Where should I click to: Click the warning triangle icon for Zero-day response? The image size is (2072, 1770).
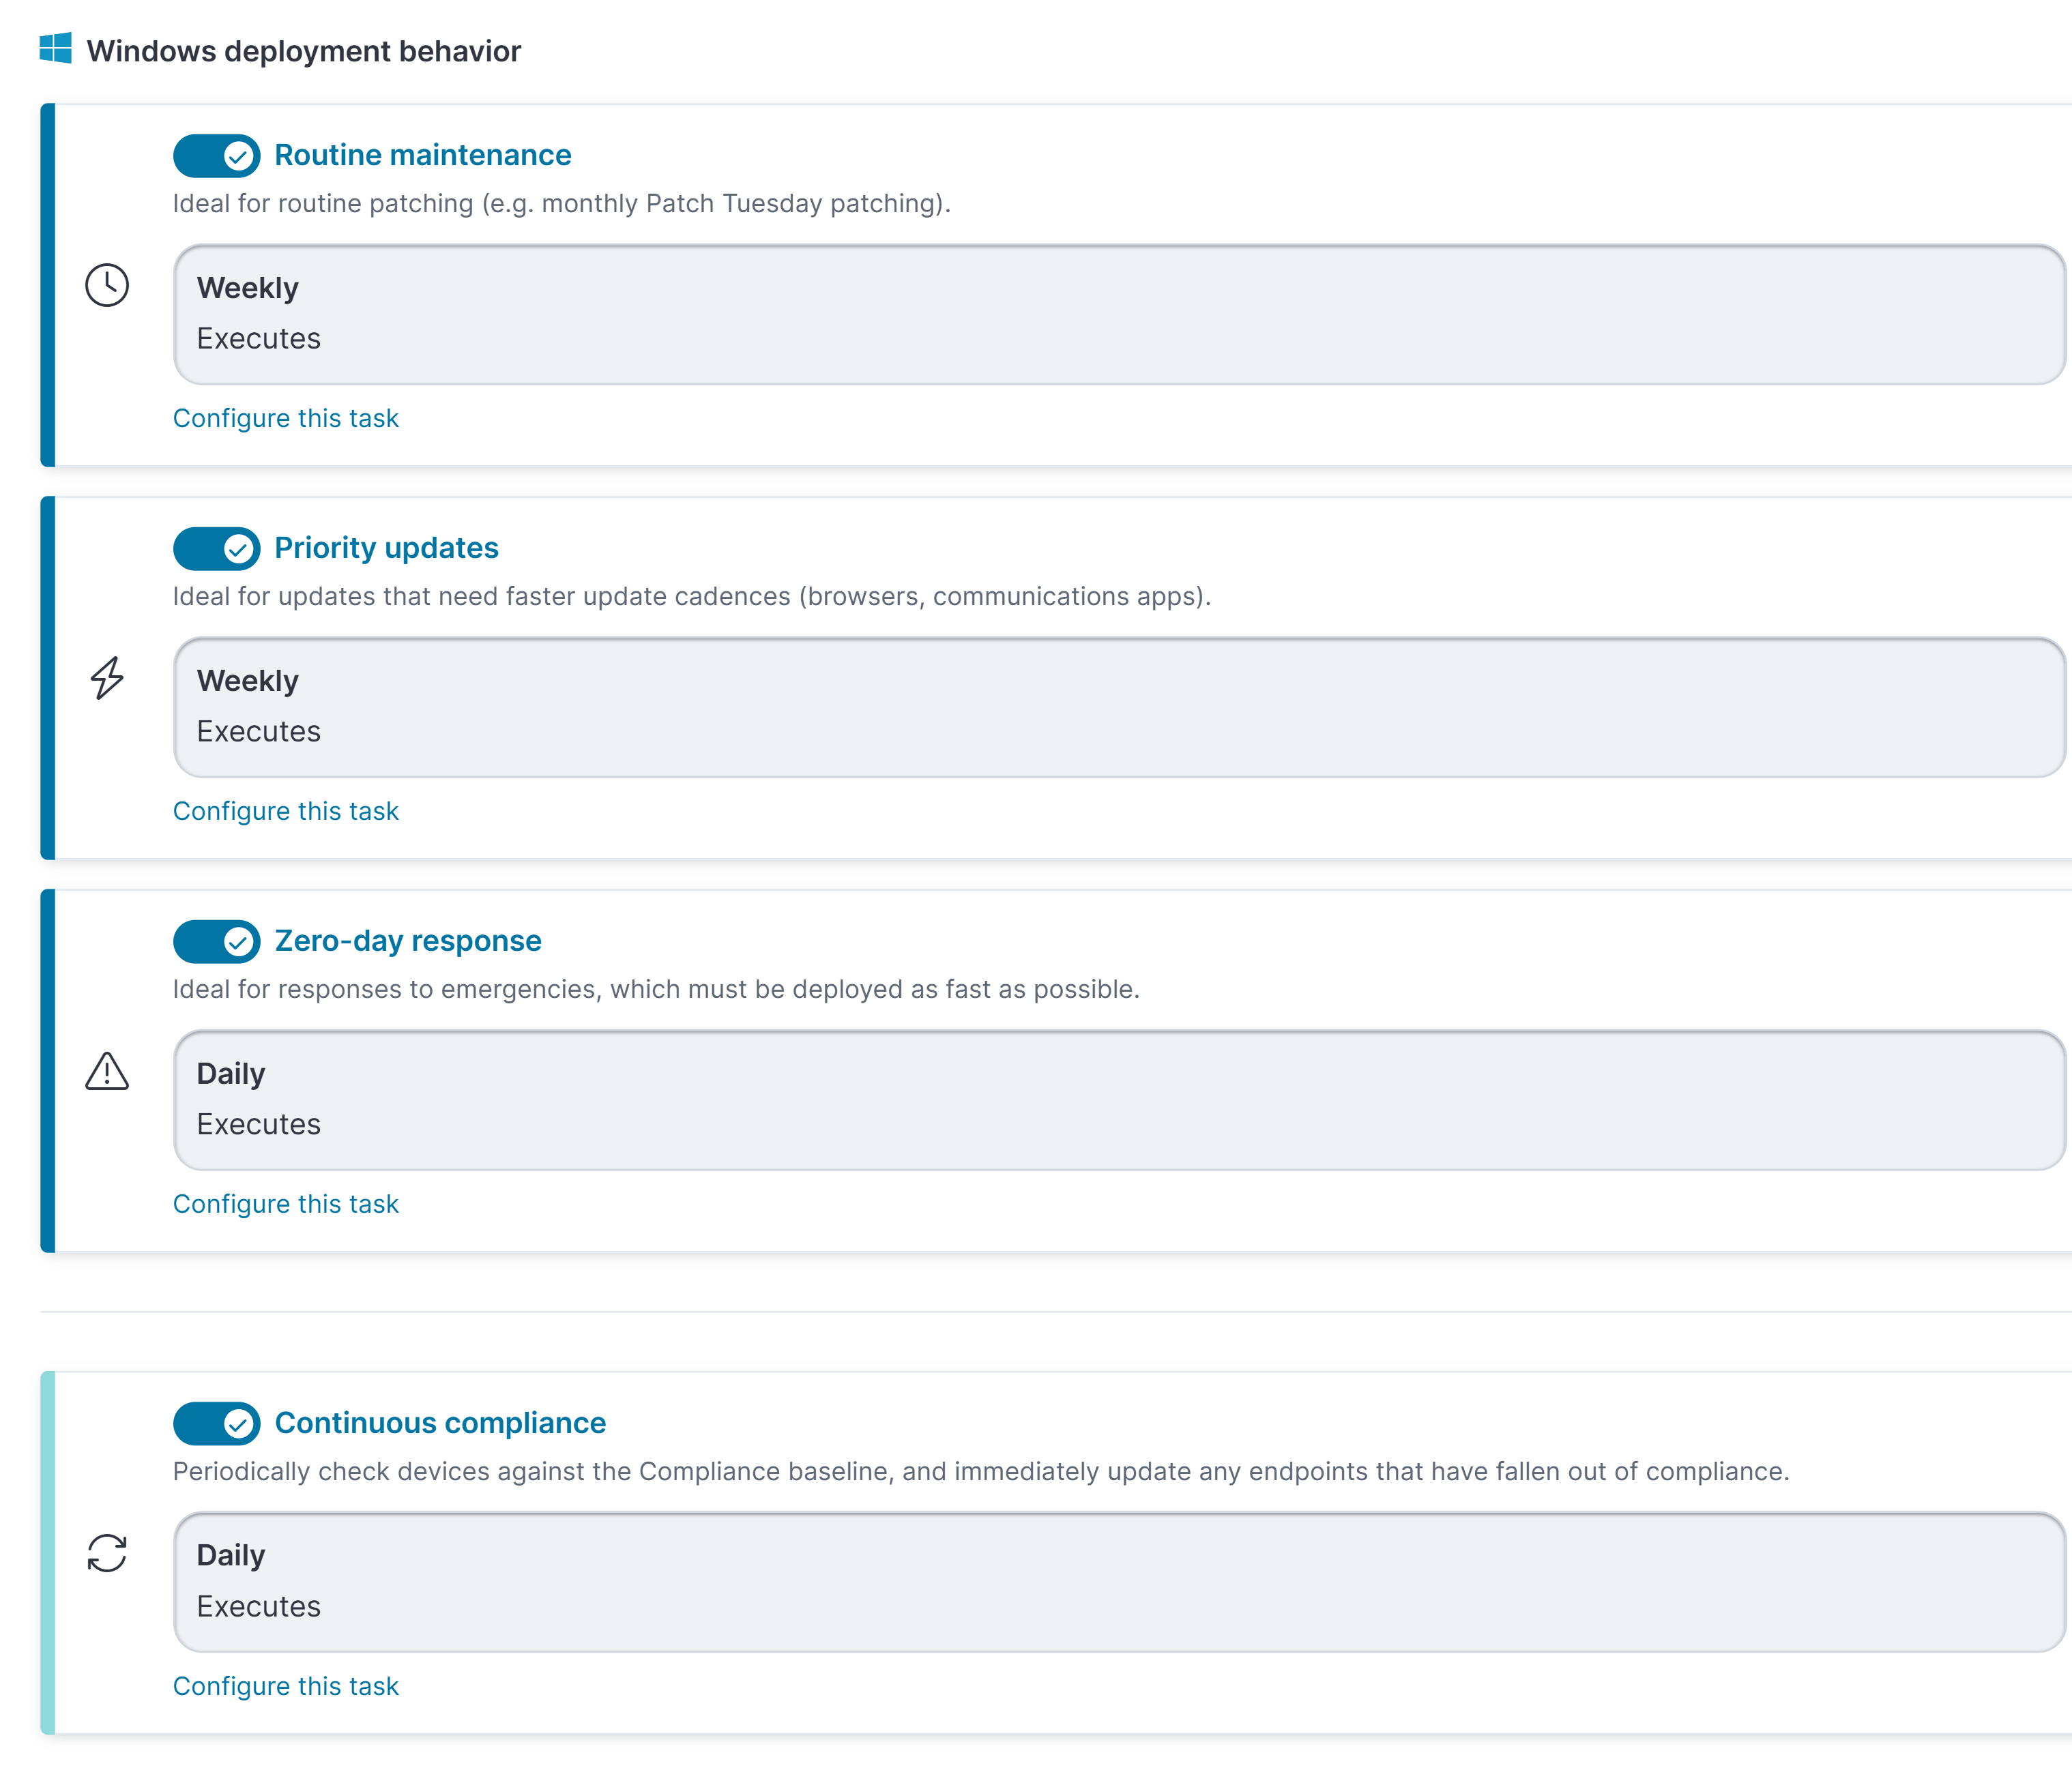pyautogui.click(x=106, y=1072)
